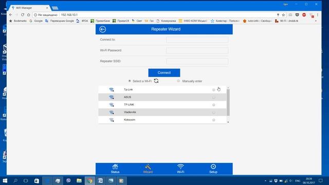Click the 'Koksoxim' network name

click(130, 120)
